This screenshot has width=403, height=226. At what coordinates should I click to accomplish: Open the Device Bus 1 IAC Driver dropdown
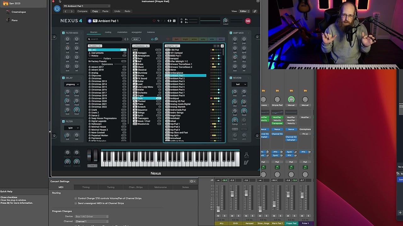tap(92, 217)
